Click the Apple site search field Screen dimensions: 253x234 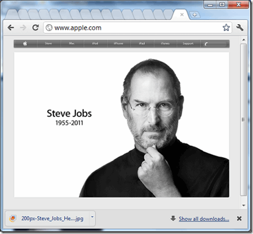[x=215, y=44]
